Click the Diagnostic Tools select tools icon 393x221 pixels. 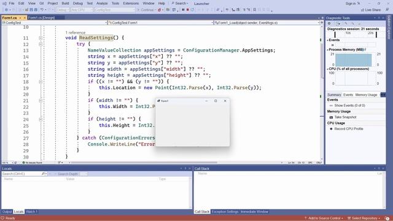(x=338, y=23)
